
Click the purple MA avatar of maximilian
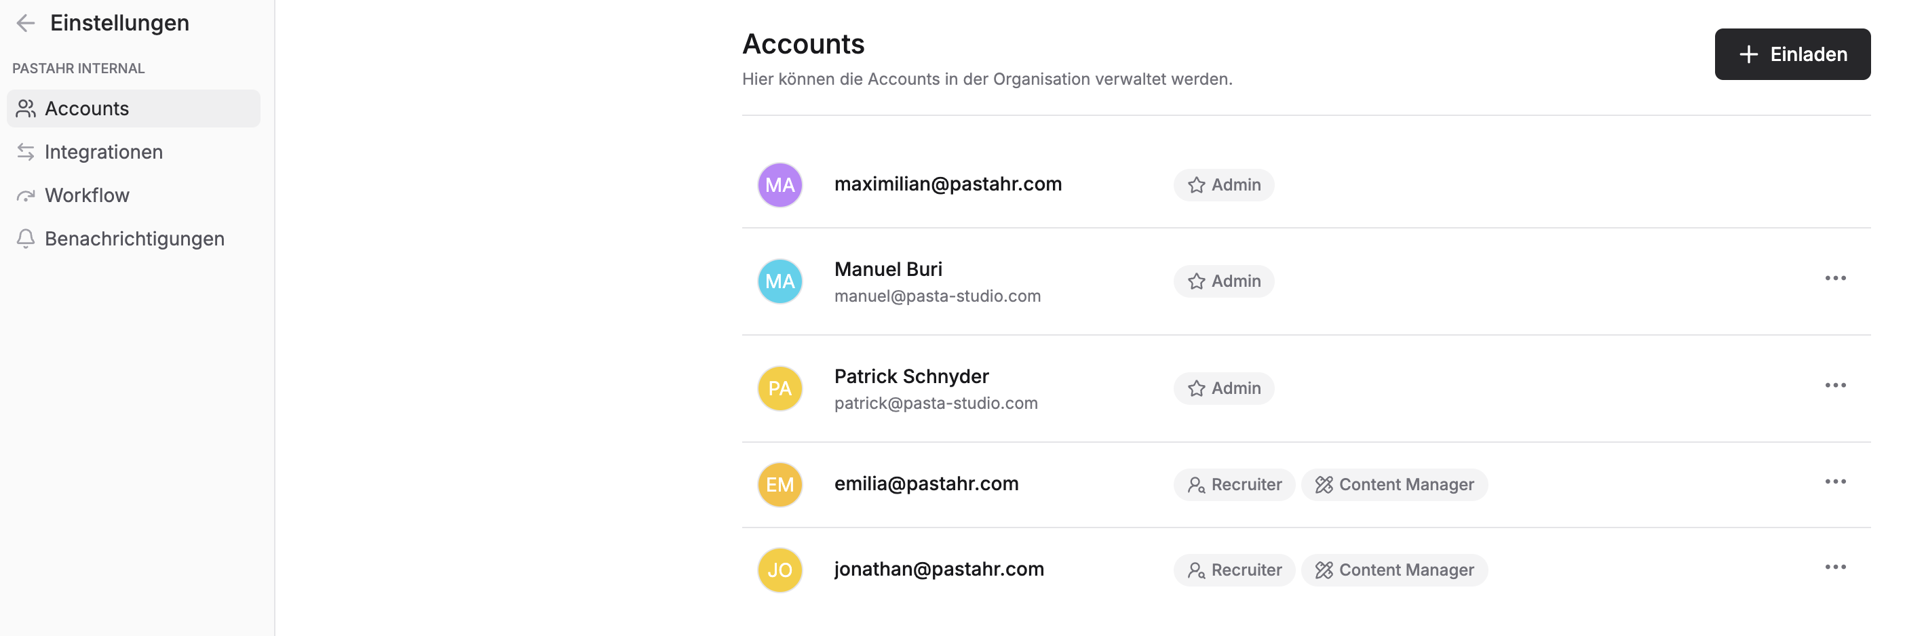tap(780, 184)
